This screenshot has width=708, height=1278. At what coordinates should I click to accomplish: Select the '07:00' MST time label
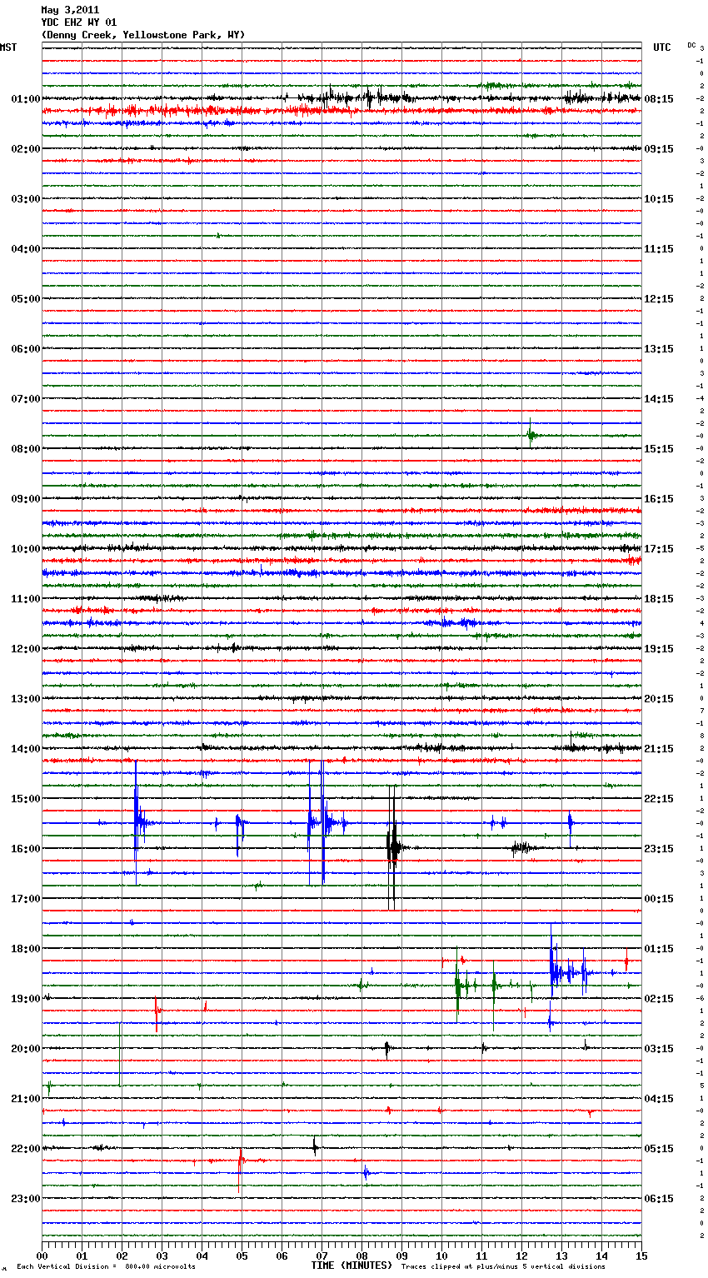point(26,399)
